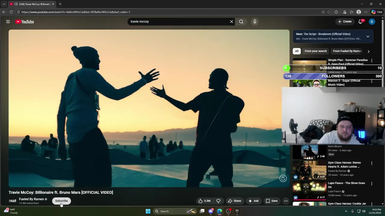Screen dimensions: 385x216
Task: Open options for Cookie Jar video
Action: [372, 204]
